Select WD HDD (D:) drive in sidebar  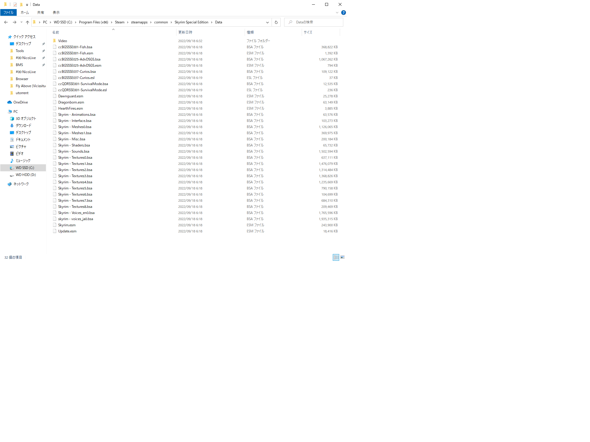coord(26,175)
